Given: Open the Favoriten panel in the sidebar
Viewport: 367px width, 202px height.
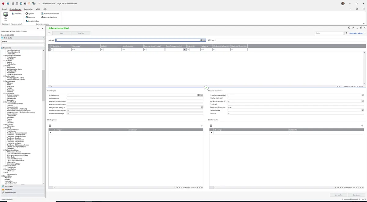Looking at the screenshot, I should pyautogui.click(x=23, y=189).
